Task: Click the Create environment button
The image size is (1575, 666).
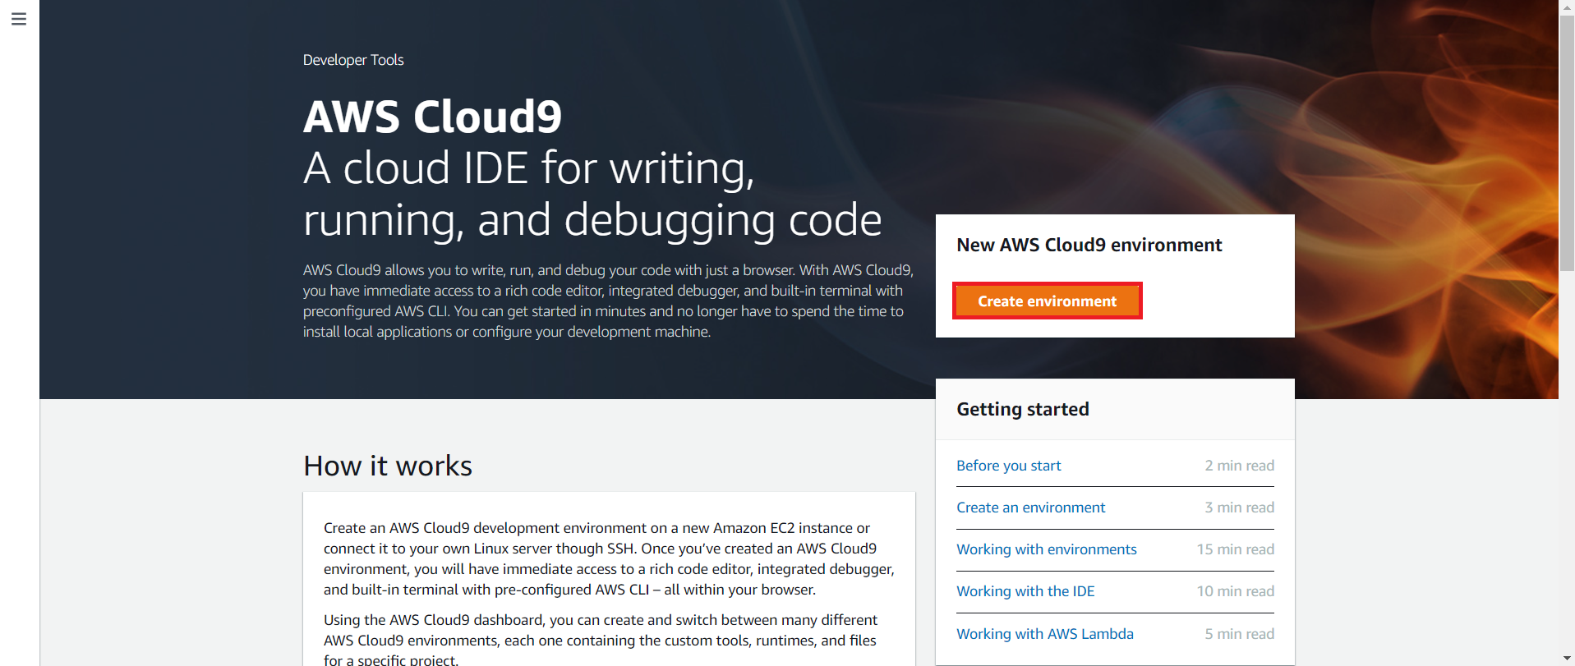Action: 1047,301
